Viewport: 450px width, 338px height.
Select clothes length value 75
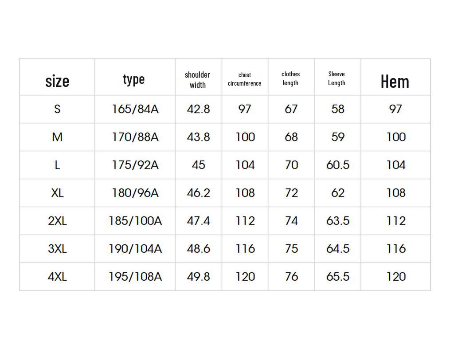(x=291, y=249)
